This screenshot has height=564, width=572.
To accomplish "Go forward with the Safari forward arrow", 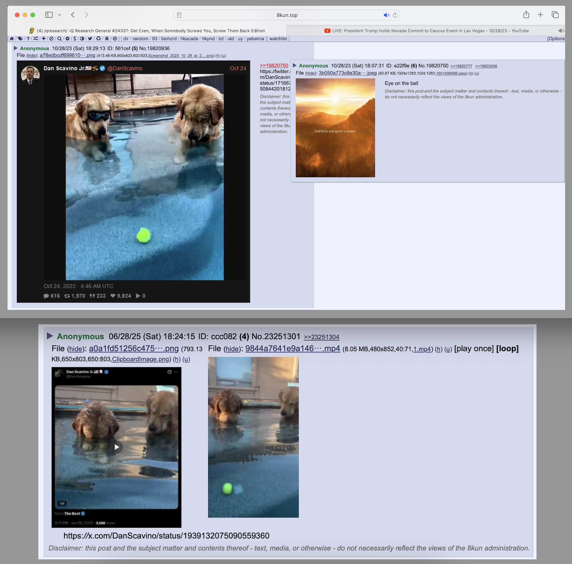I will (86, 15).
